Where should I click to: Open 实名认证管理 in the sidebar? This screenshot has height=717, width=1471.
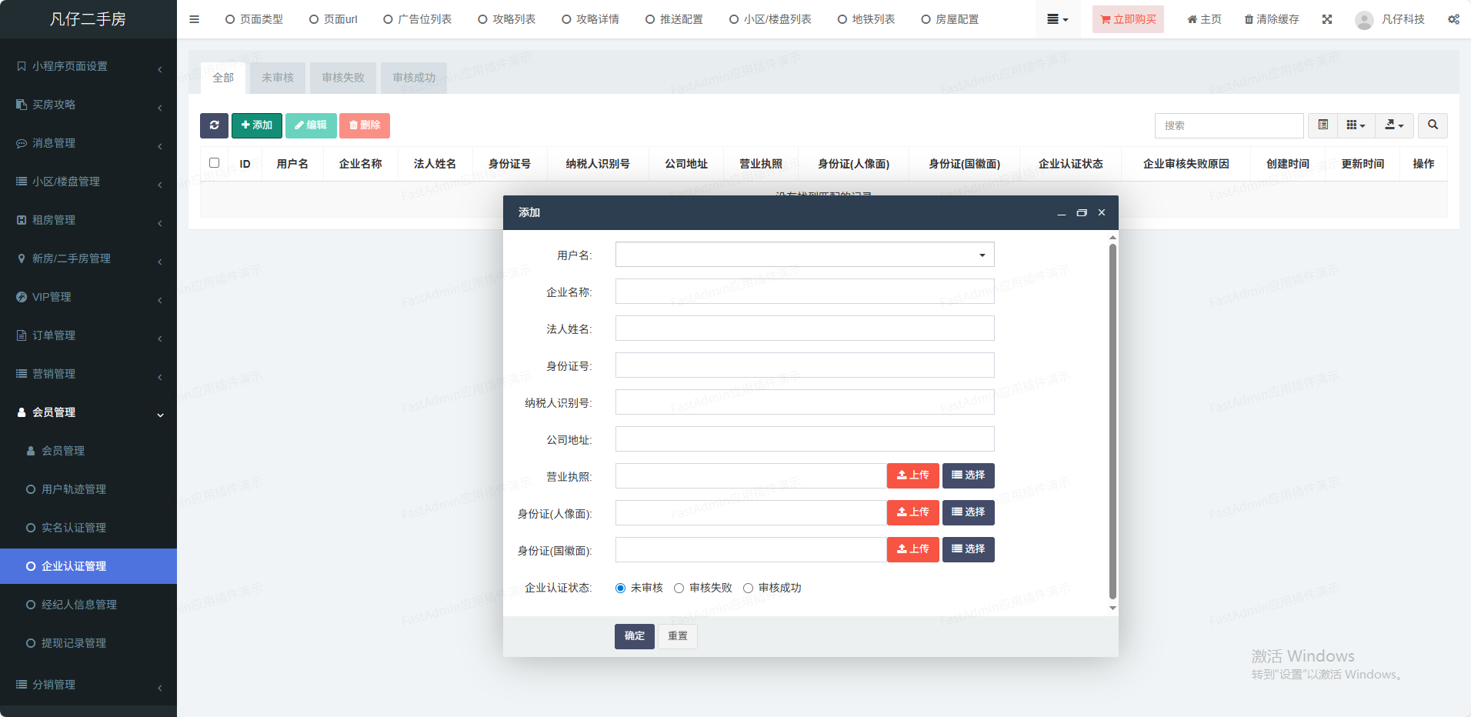(x=74, y=528)
